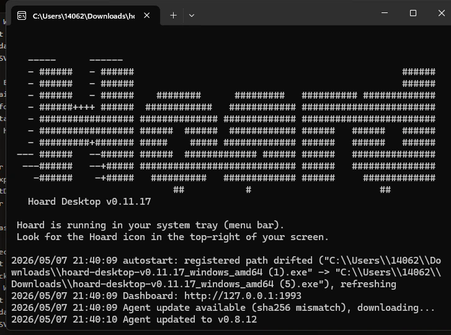Select the C:\Users\14062\Downloads terminal tab
Viewport: 451px width, 335px height.
pyautogui.click(x=86, y=16)
